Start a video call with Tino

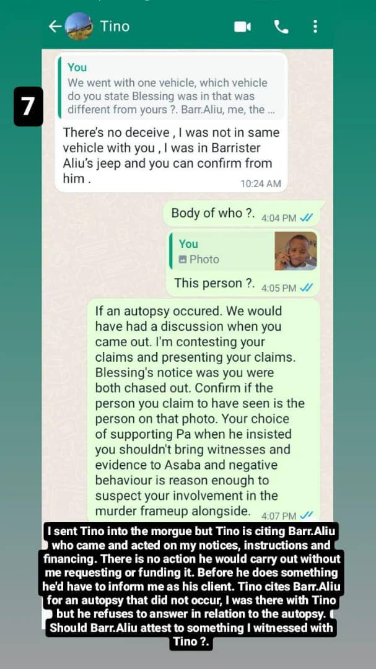(x=242, y=27)
